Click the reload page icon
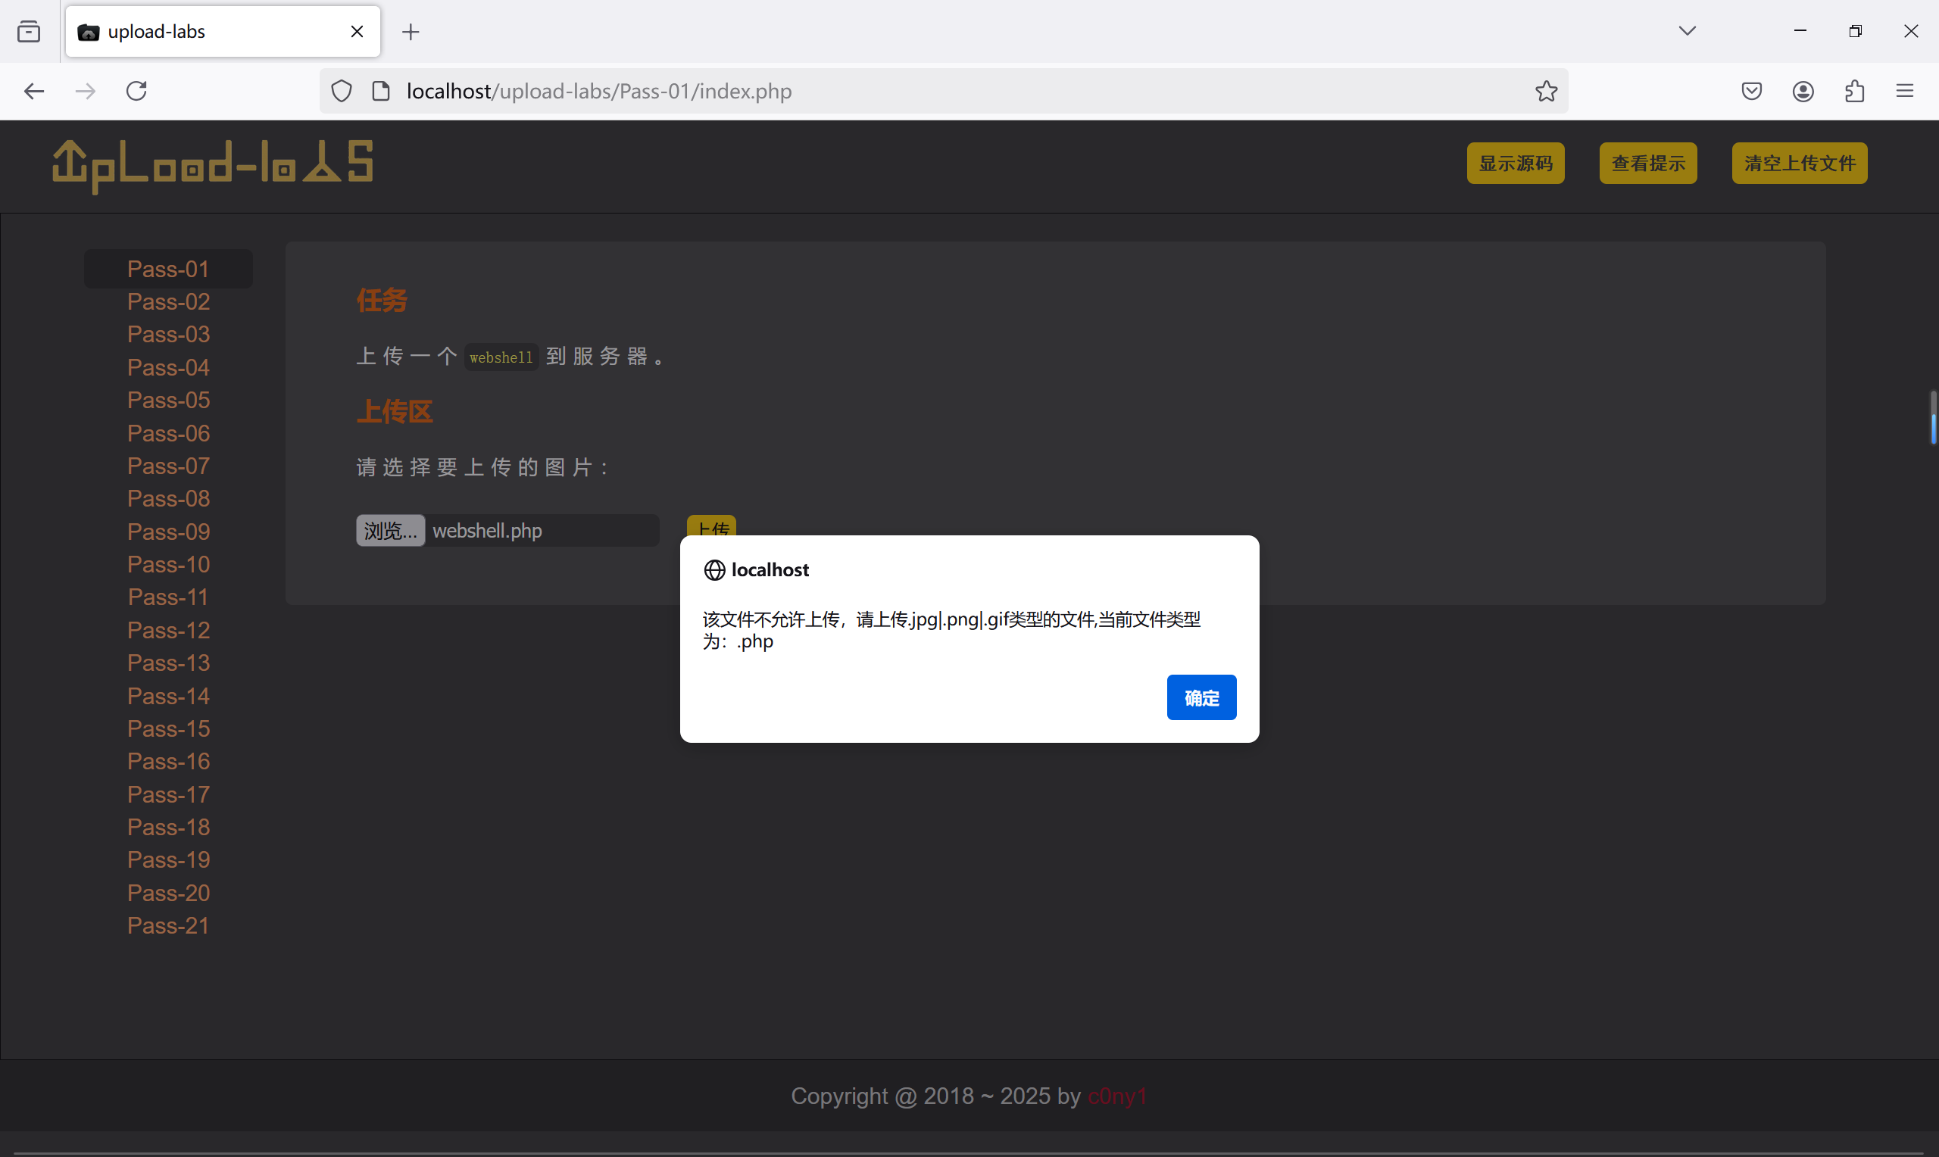This screenshot has width=1939, height=1157. pos(136,91)
